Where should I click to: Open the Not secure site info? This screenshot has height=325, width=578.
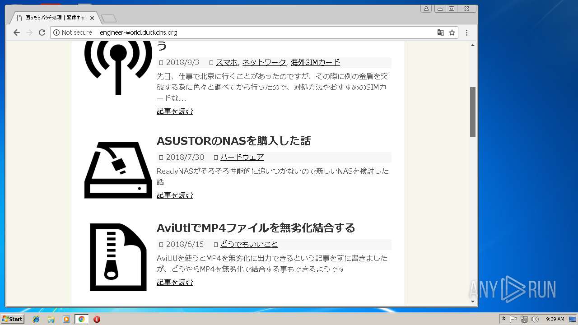point(73,32)
